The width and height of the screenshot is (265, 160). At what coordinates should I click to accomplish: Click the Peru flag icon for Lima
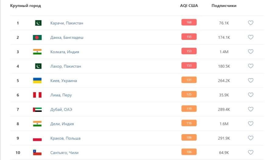point(37,95)
